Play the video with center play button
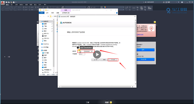The image size is (194, 104). (97, 54)
